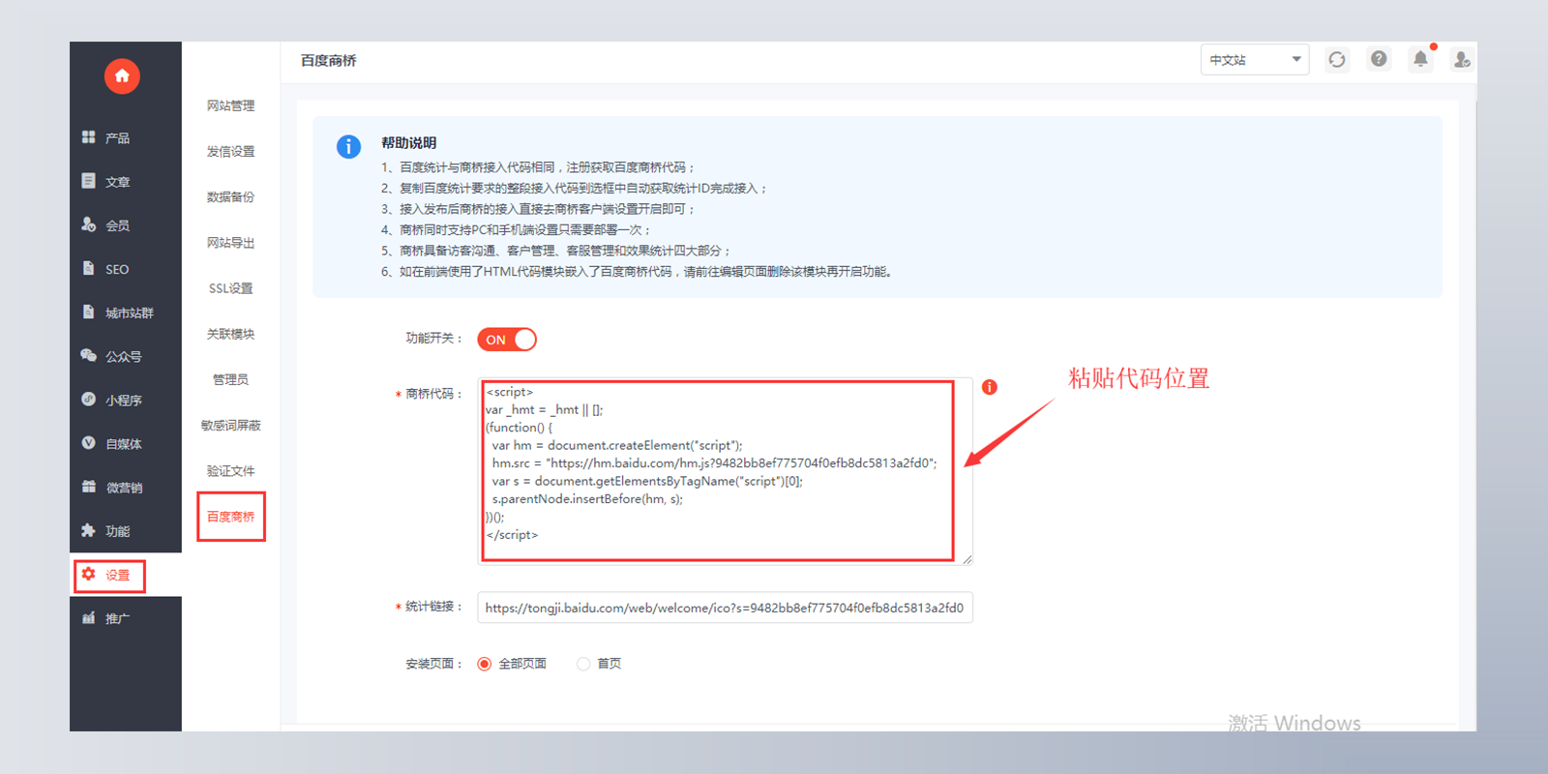Viewport: 1548px width, 774px height.
Task: Select 百度商桥 in settings submenu
Action: pos(230,517)
